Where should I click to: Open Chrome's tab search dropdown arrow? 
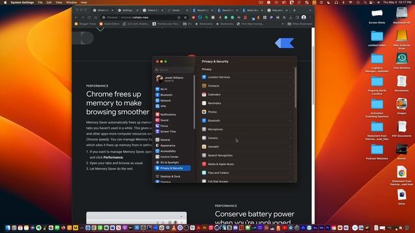[x=310, y=10]
